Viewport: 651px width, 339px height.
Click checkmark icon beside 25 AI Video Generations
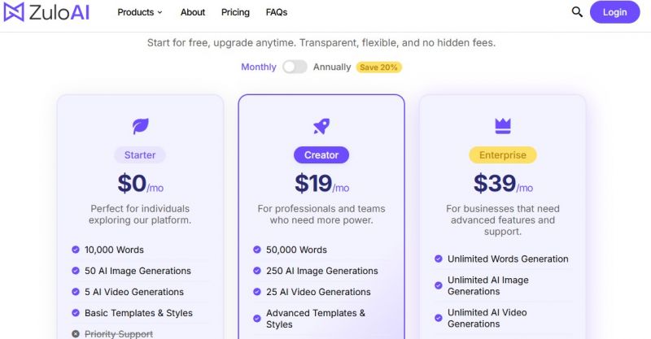coord(257,292)
